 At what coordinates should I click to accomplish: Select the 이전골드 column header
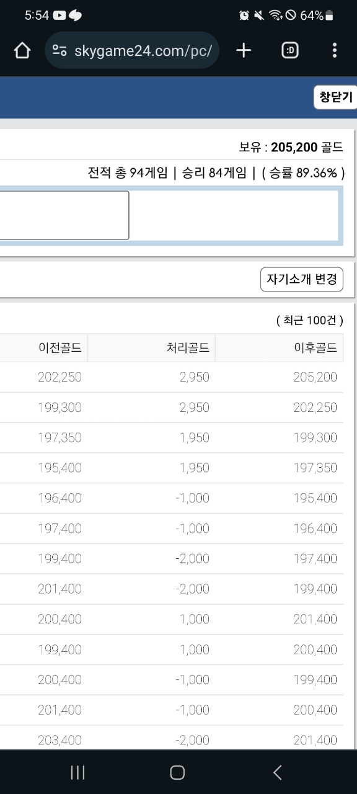43,348
